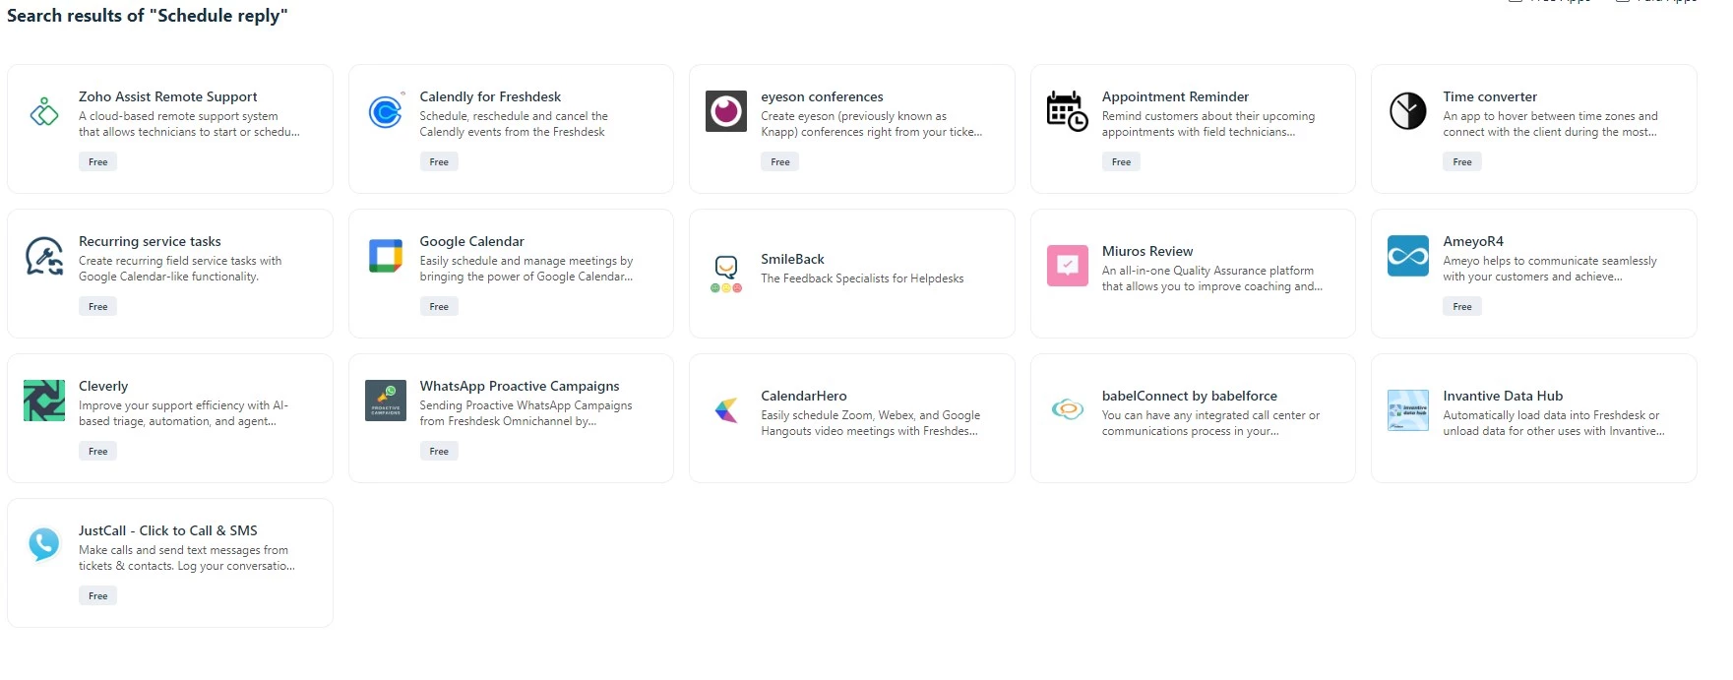The image size is (1733, 680).
Task: Click the Free badge on Zoho Assist card
Action: point(97,161)
